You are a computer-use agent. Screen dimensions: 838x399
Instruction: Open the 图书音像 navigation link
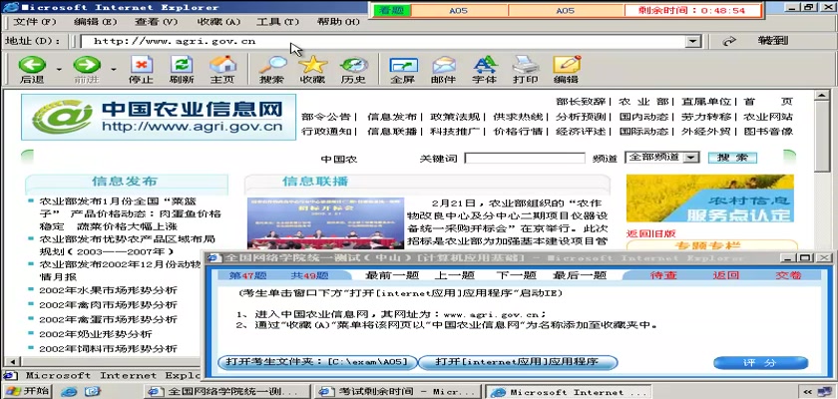(768, 132)
